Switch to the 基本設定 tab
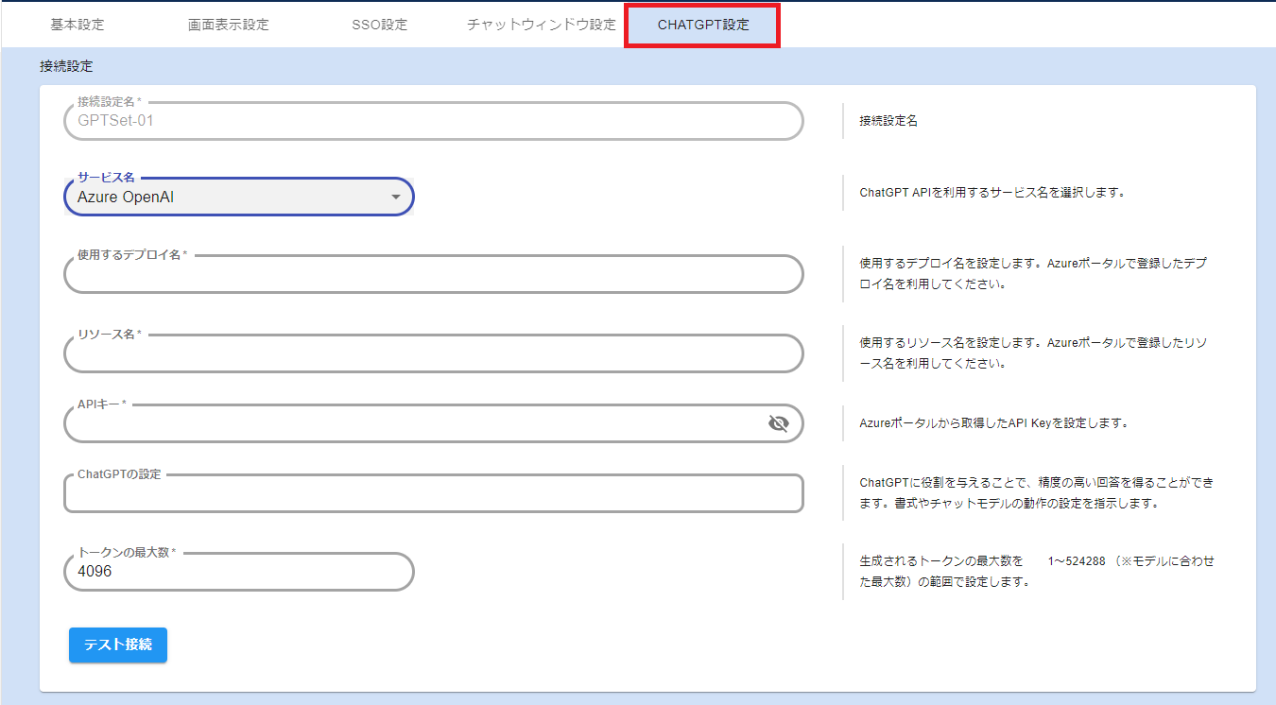This screenshot has width=1276, height=705. [78, 25]
